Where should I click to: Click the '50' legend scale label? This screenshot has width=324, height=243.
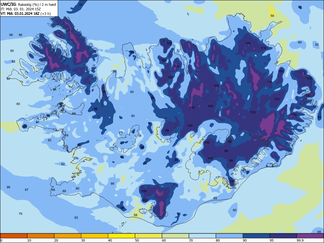(137, 240)
